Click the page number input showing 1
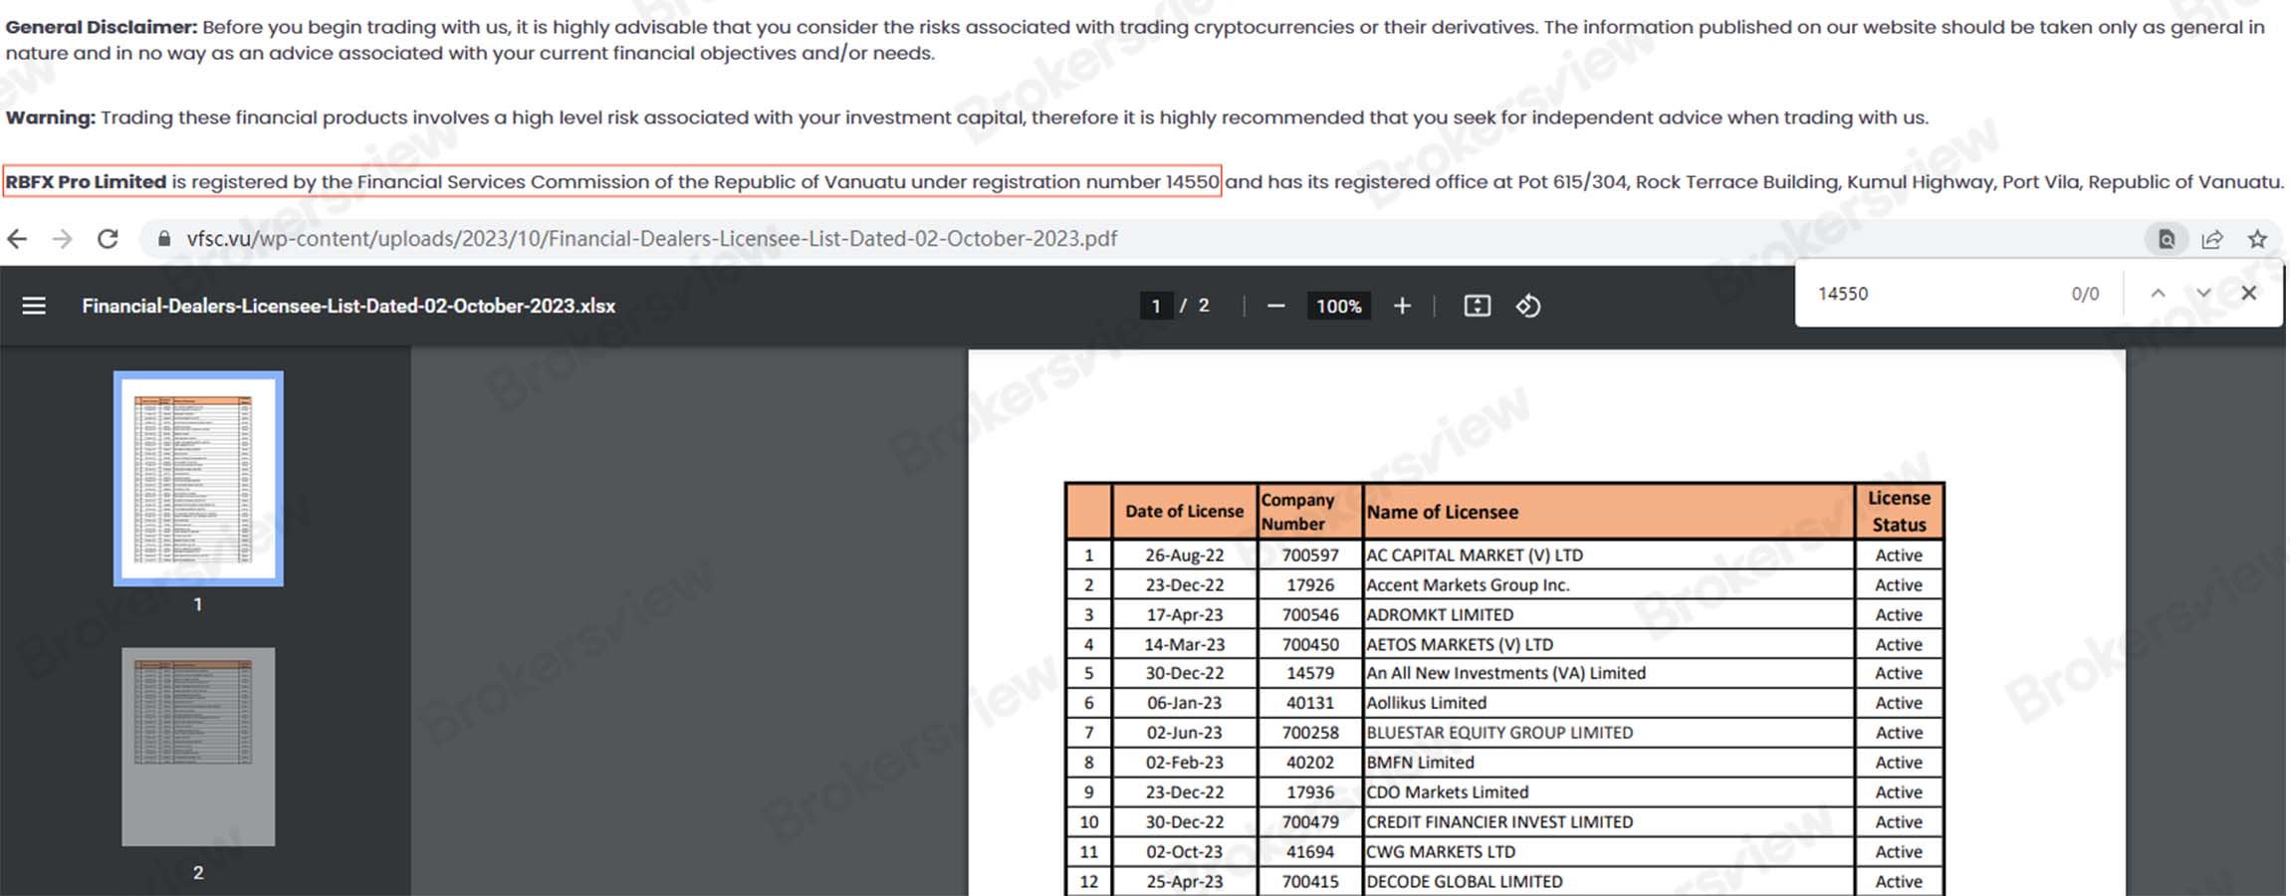 (x=1156, y=306)
